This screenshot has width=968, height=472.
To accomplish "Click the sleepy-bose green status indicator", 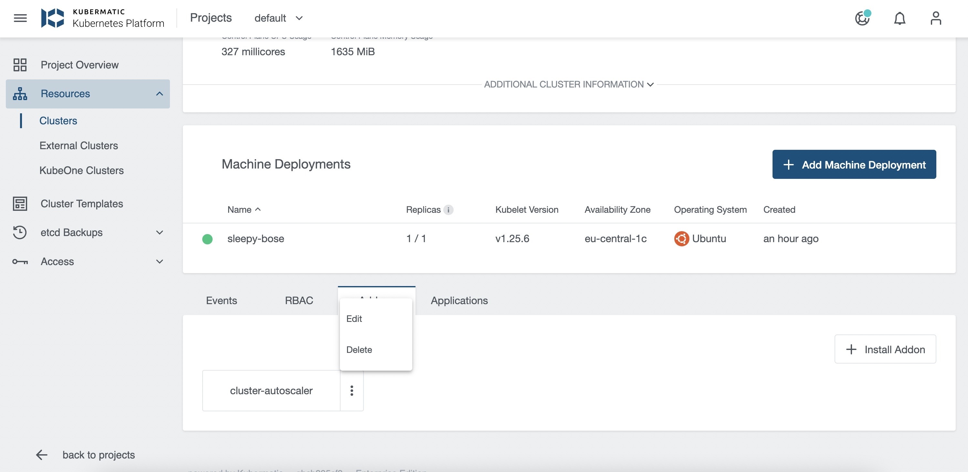I will (x=207, y=239).
